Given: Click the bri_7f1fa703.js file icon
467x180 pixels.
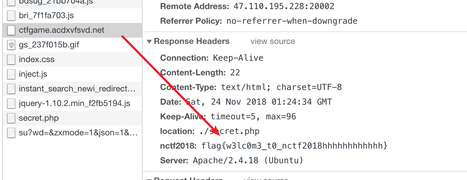Looking at the screenshot, I should pos(12,16).
